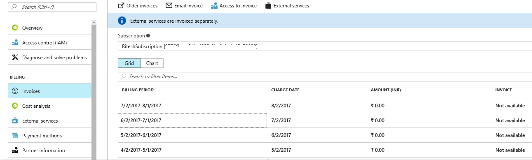
Task: Open Access to invoice icon
Action: 214,6
